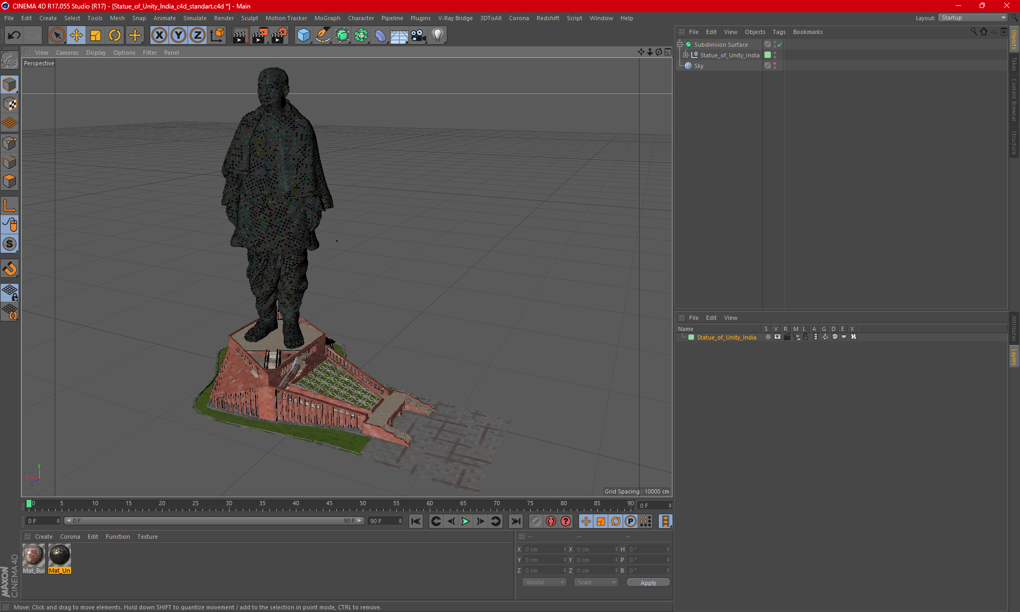Toggle Sky visibility dots
The height and width of the screenshot is (612, 1020).
click(x=775, y=66)
